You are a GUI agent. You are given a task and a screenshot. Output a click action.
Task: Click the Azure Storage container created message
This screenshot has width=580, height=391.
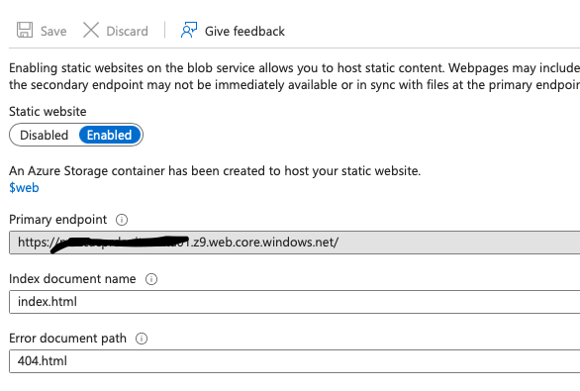(x=215, y=171)
